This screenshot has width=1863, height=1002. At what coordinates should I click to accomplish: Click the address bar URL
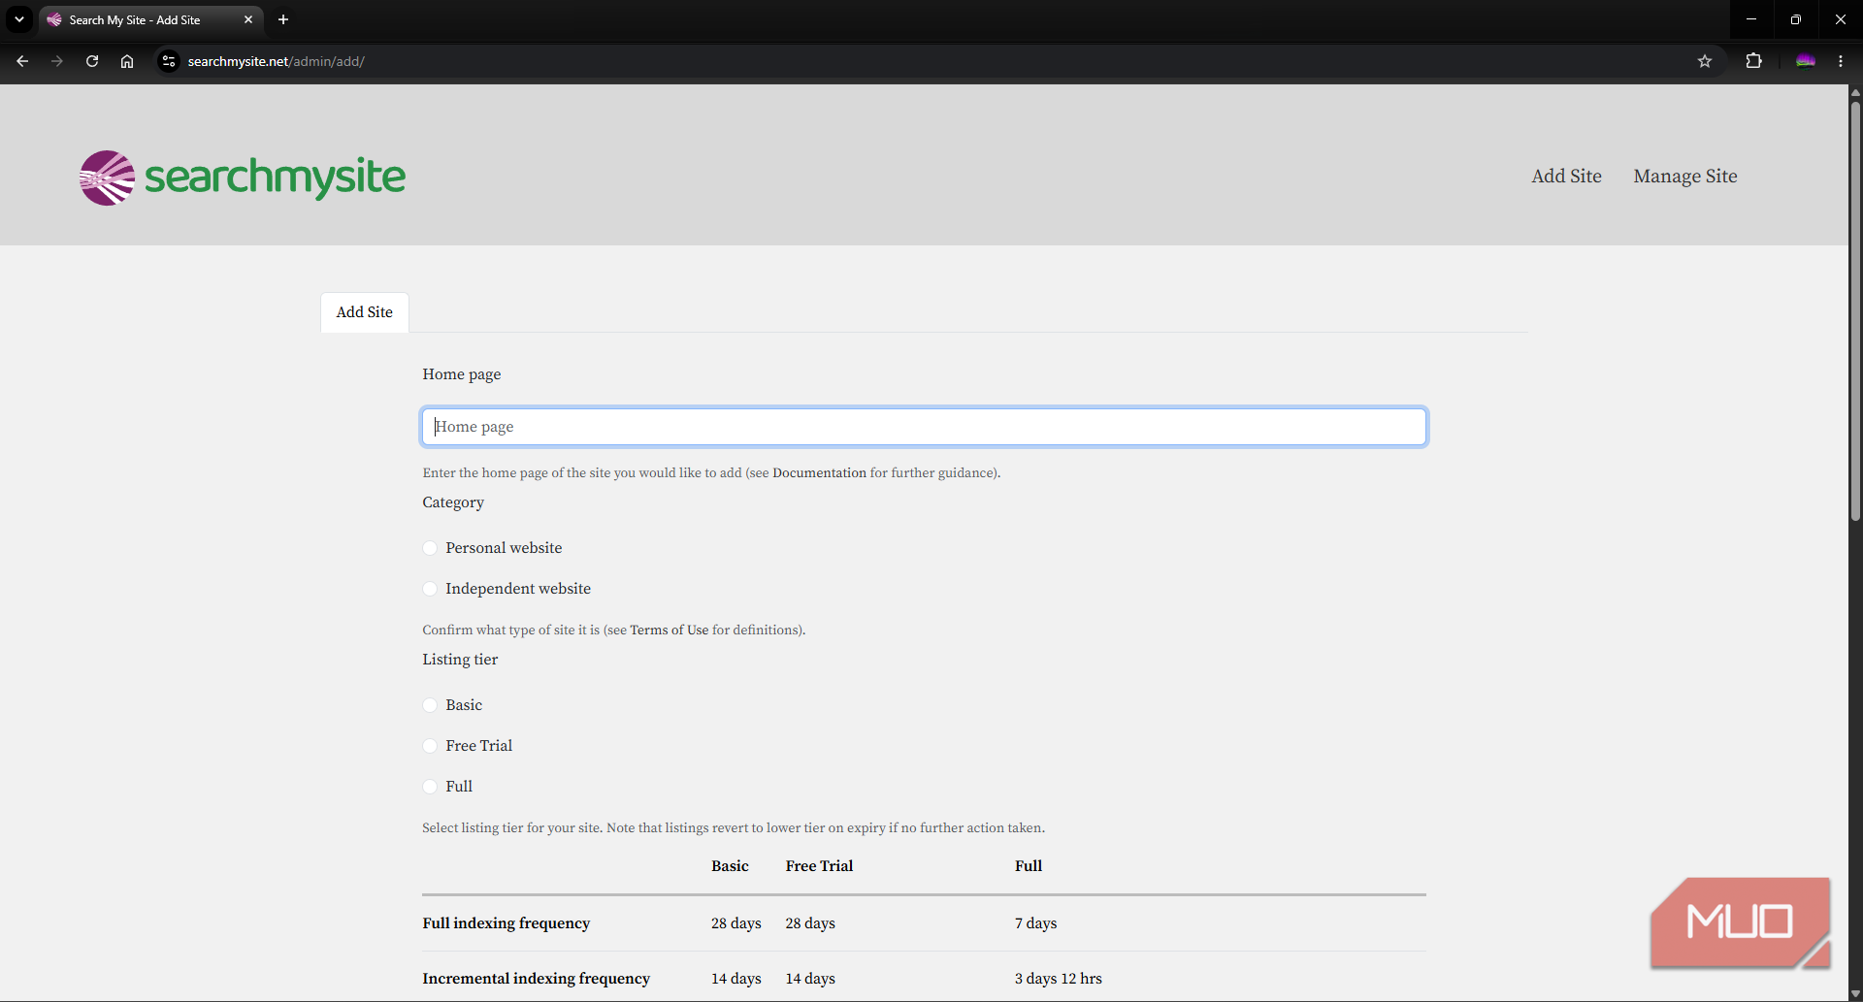click(x=277, y=61)
